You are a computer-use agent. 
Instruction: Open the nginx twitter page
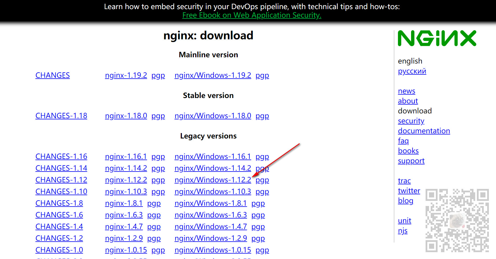pyautogui.click(x=409, y=191)
